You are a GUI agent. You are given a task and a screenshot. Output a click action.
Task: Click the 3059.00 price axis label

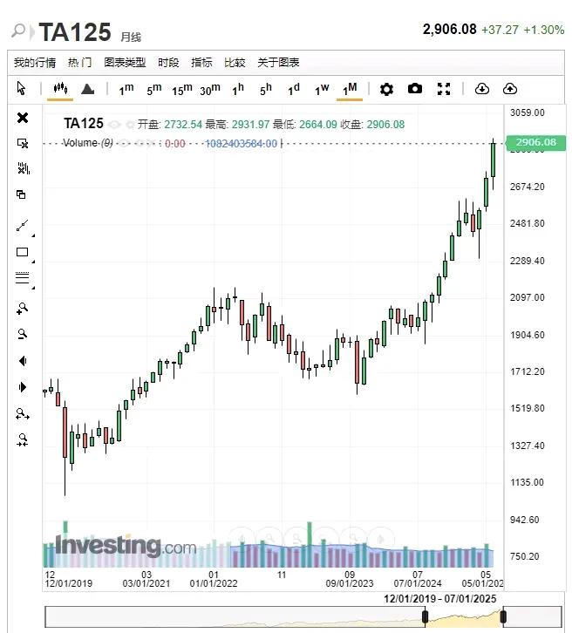pos(528,112)
